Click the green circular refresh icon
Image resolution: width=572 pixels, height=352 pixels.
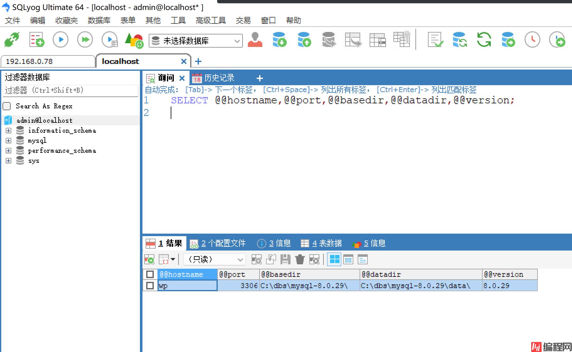tap(484, 40)
